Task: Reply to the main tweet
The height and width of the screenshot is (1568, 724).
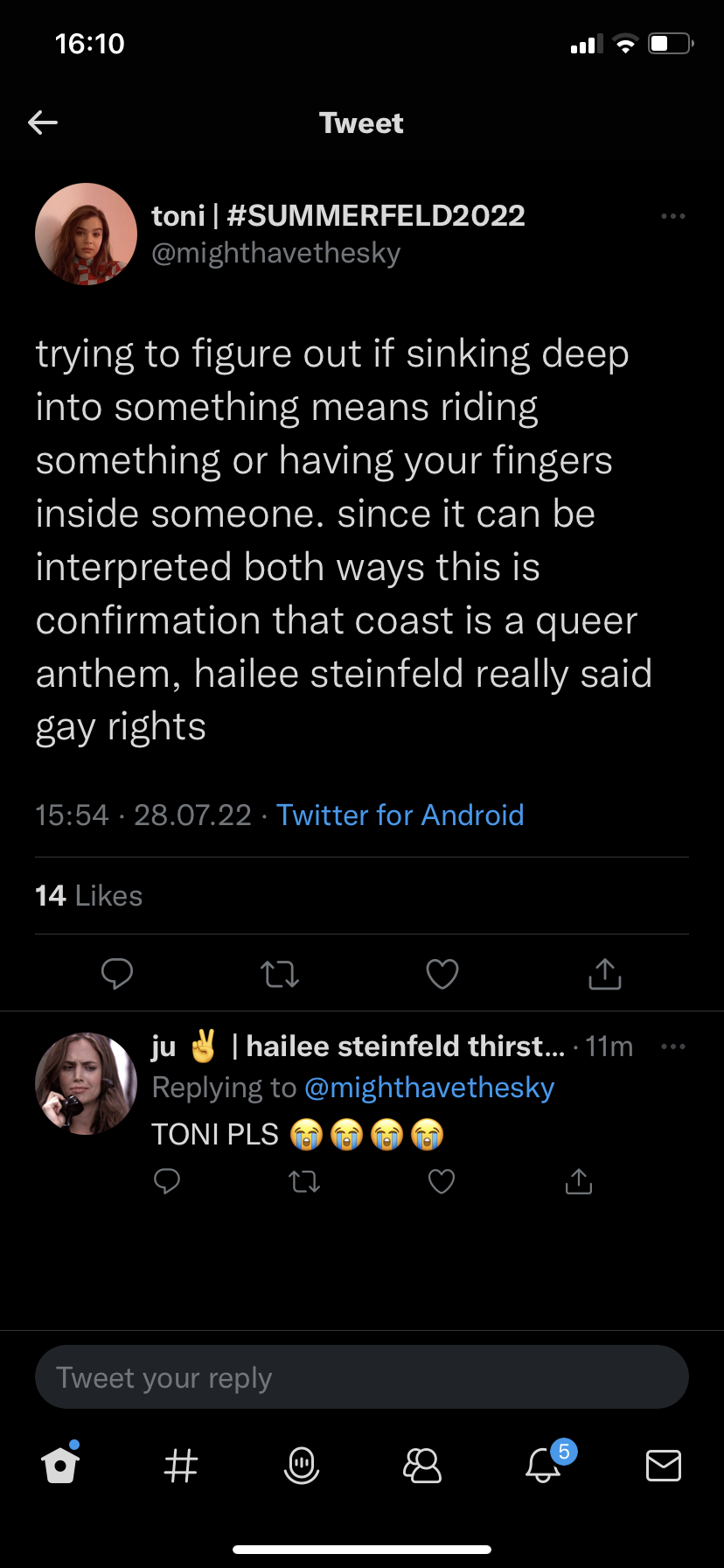Action: [117, 973]
